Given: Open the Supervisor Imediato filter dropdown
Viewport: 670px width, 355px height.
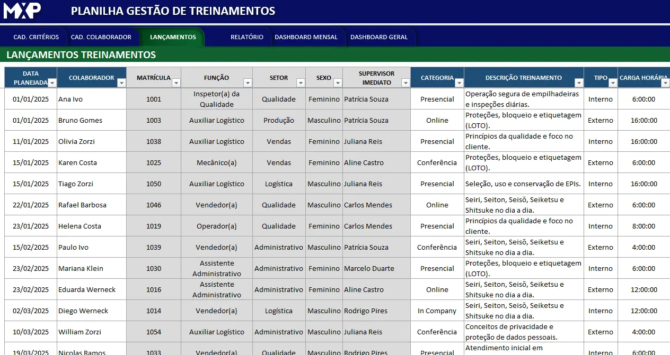Looking at the screenshot, I should click(x=405, y=83).
